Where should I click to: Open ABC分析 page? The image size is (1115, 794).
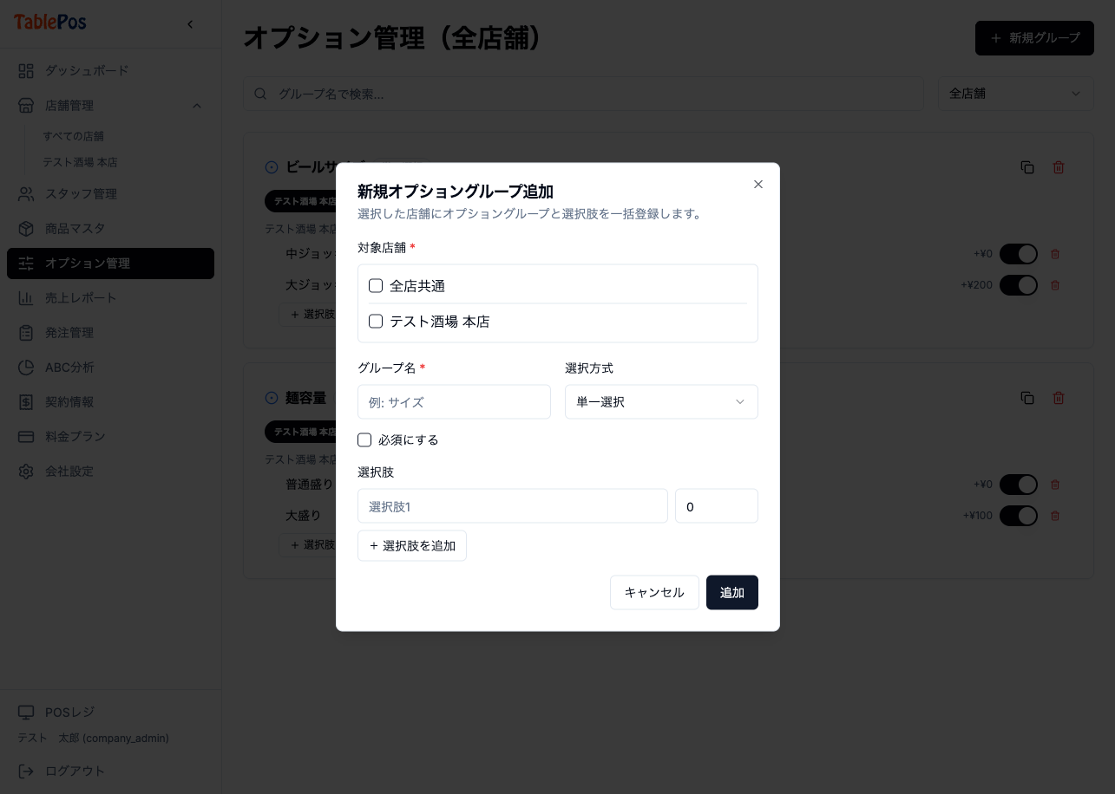[x=110, y=367]
